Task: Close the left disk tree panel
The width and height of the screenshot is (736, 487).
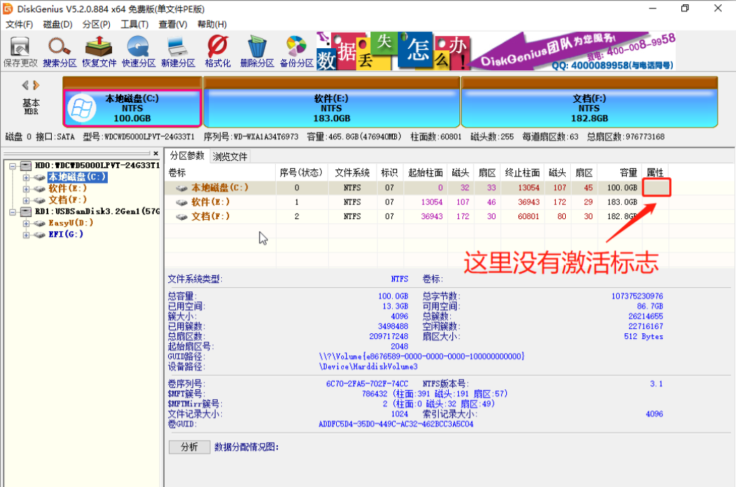Action: tap(156, 153)
